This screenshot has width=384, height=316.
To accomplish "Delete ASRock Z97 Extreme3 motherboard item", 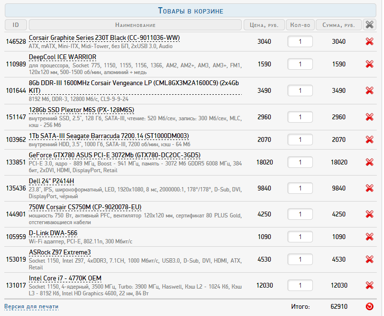I will point(369,259).
